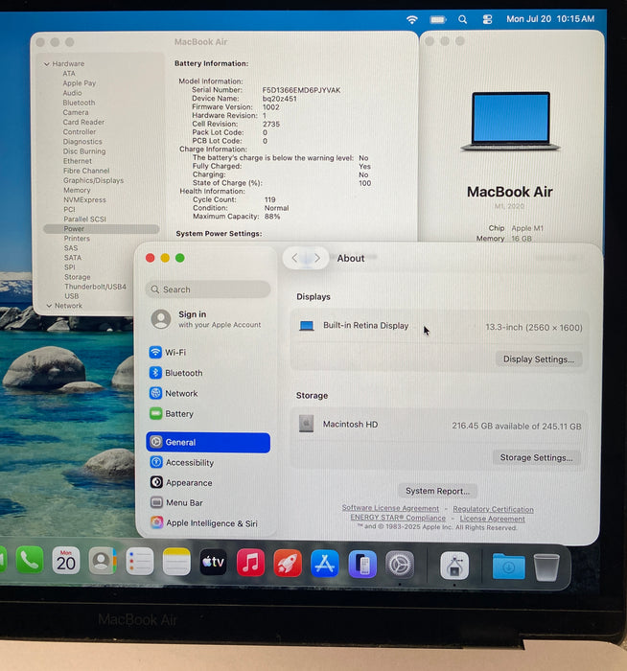Screen dimensions: 627x671
Task: Open Phone app from the Dock
Action: (30, 560)
